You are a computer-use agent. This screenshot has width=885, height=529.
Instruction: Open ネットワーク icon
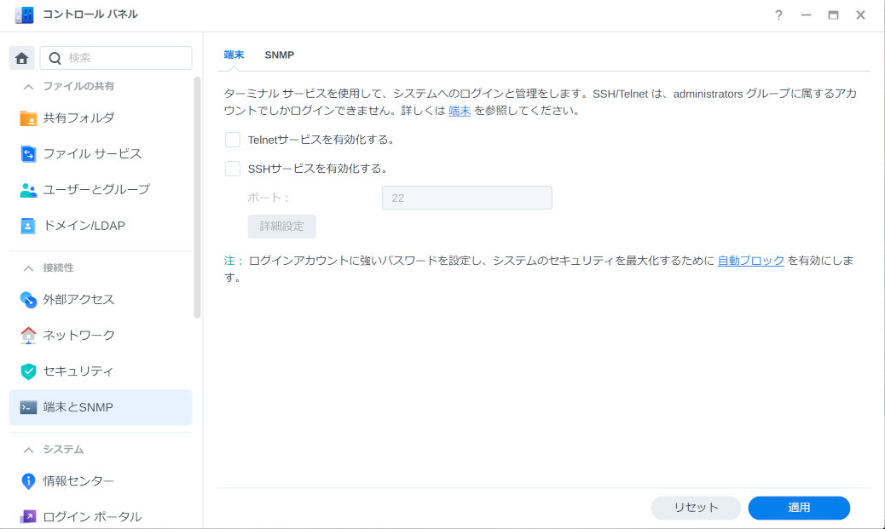pos(28,335)
